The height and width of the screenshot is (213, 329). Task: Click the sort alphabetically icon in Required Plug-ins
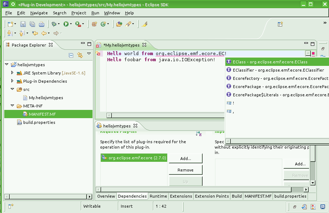tap(199, 133)
